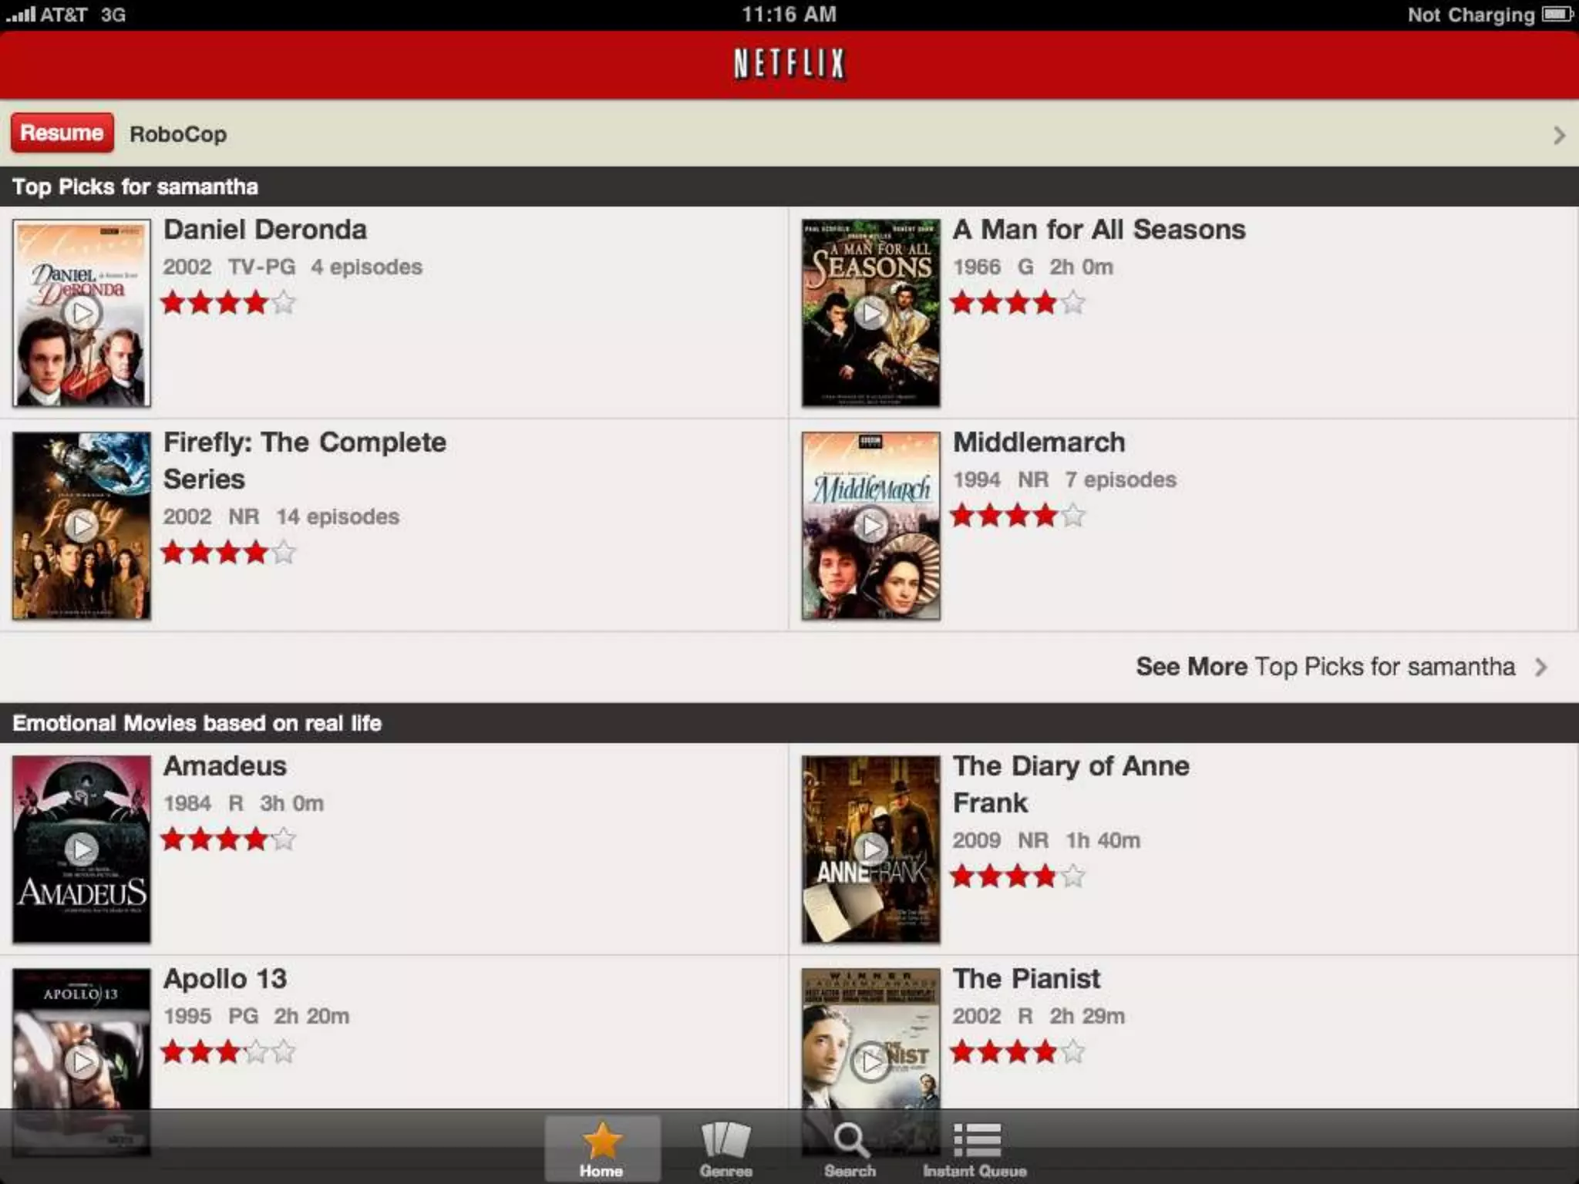
Task: Open See More Top Picks for samantha
Action: click(1325, 667)
